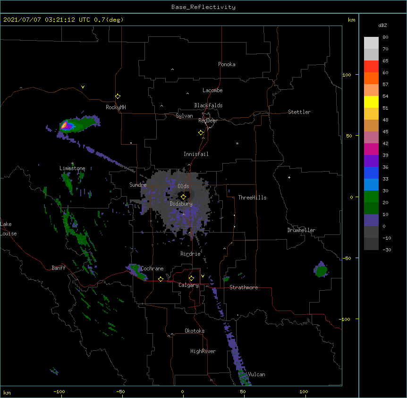Click the Banff label
Viewport: 407px width, 398px height.
pyautogui.click(x=59, y=268)
